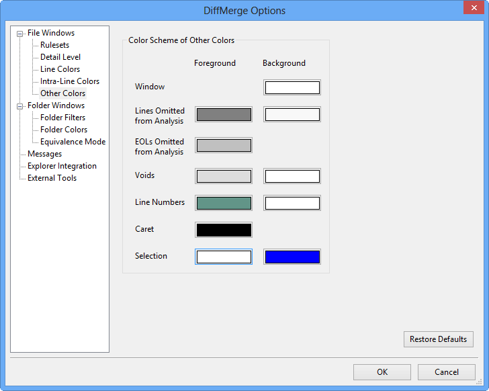Change the blue Selection background color
This screenshot has width=489, height=391.
pos(292,257)
